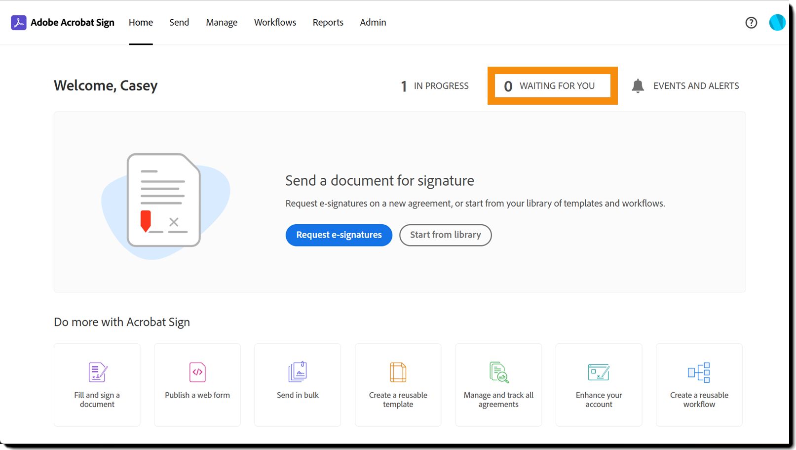Click the Request e-signatures button
The height and width of the screenshot is (450, 796).
pos(339,235)
